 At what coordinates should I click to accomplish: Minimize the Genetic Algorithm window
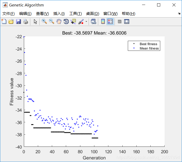[144, 5]
